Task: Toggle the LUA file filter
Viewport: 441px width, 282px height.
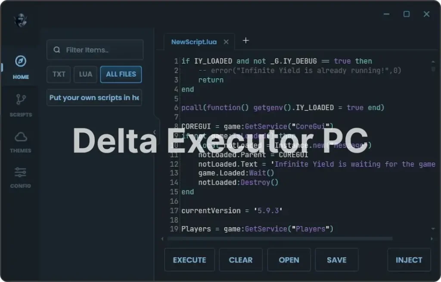Action: pyautogui.click(x=85, y=74)
